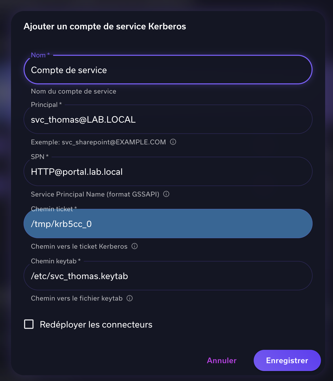Click the Enregistrer button
Screen dimensions: 333x381
pos(287,360)
